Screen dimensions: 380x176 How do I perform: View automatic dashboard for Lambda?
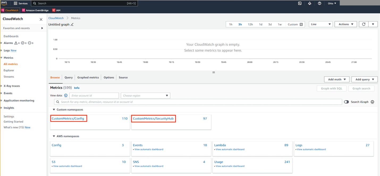tap(230, 149)
